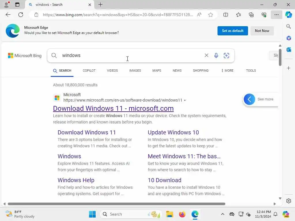Close the windows - Search tab
Screen dimensions: 295x221
click(x=90, y=5)
